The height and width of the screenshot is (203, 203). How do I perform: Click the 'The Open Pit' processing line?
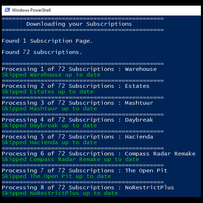(85, 171)
